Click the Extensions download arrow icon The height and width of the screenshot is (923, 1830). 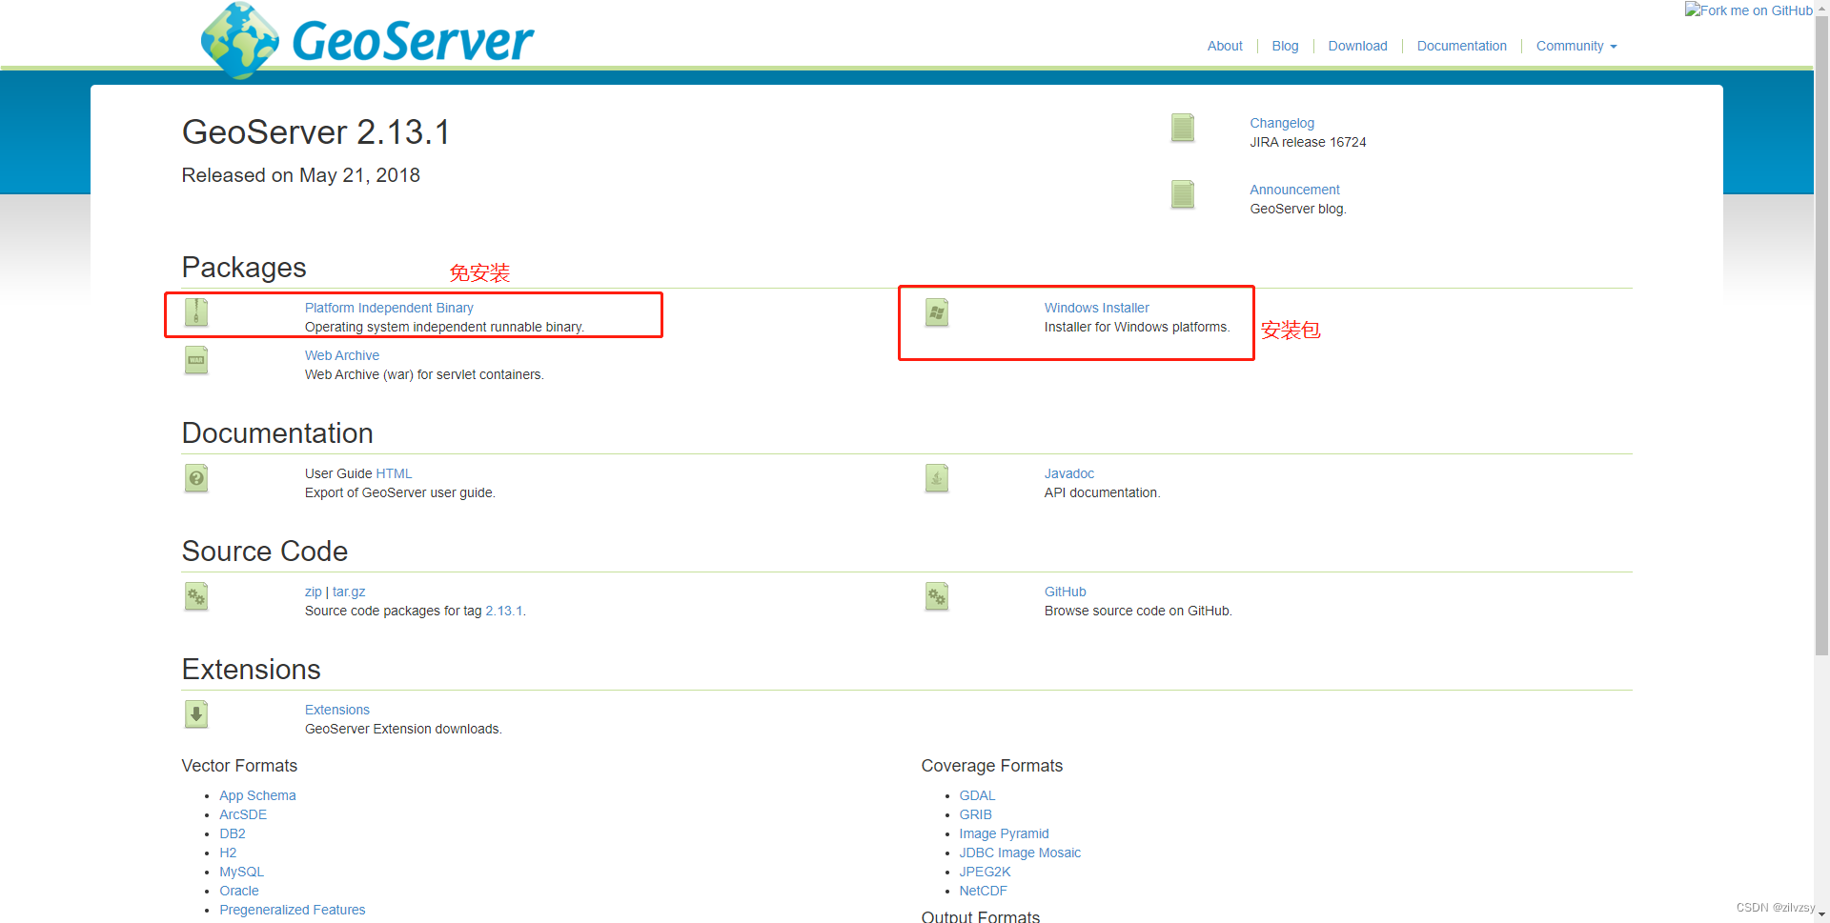196,714
